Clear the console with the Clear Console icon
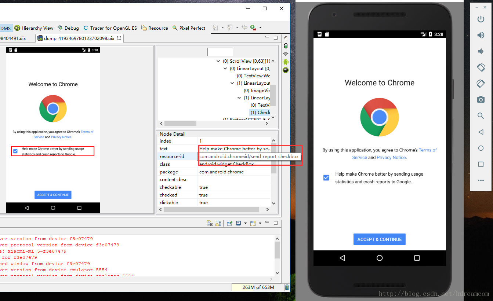Screen dimensions: 493x301 pos(210,223)
